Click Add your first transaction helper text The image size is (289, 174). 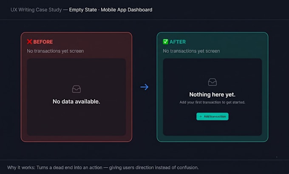pos(212,102)
